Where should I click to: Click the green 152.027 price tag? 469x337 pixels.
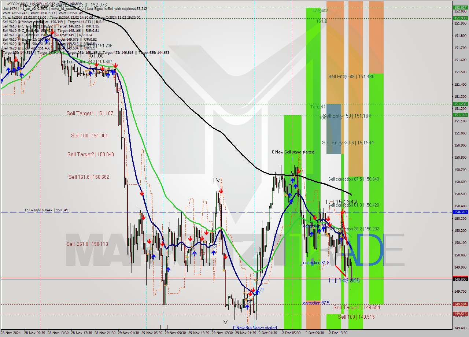pos(460,7)
